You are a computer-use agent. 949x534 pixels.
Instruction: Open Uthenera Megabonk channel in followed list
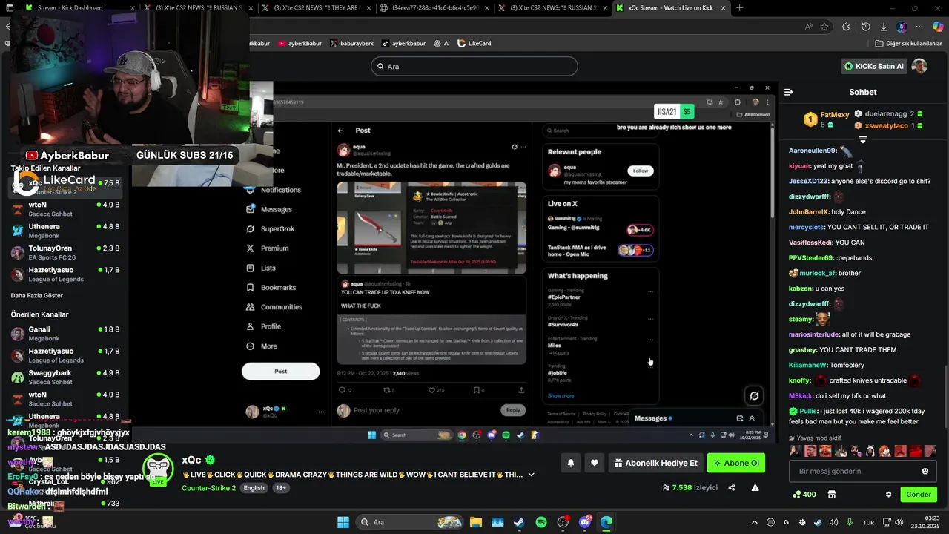click(x=65, y=231)
